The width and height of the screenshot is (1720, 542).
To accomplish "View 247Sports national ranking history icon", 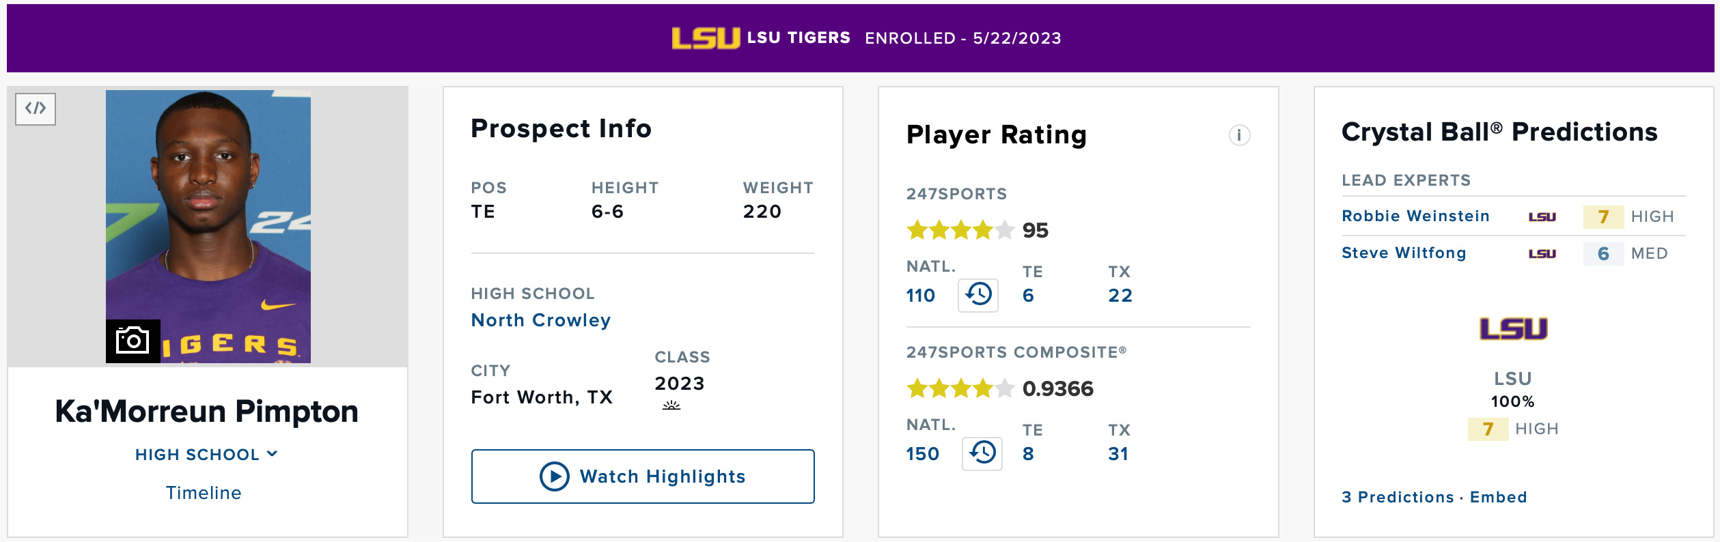I will (978, 295).
